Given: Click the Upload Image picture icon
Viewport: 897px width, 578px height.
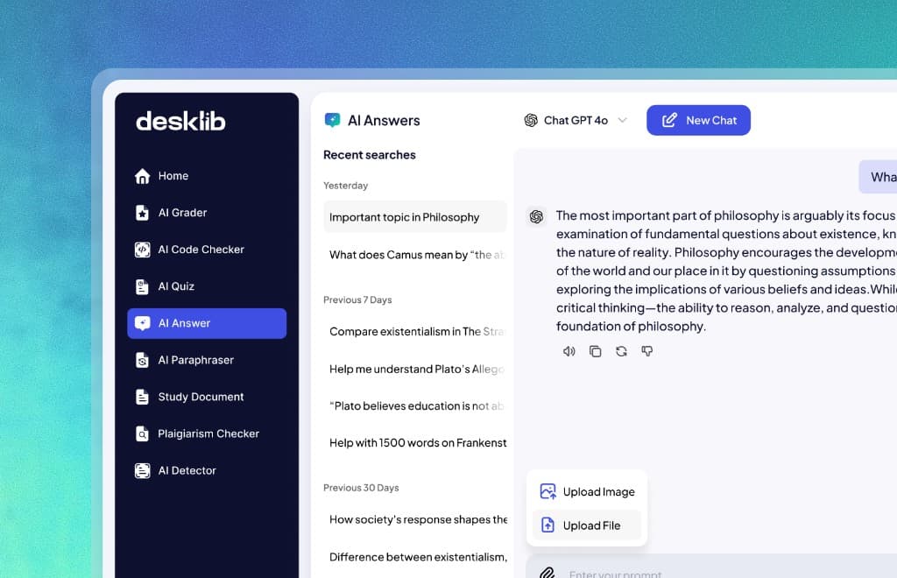Looking at the screenshot, I should (x=547, y=491).
